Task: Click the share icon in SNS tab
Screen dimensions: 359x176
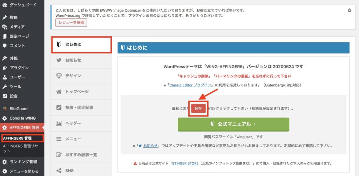Action: [x=59, y=170]
